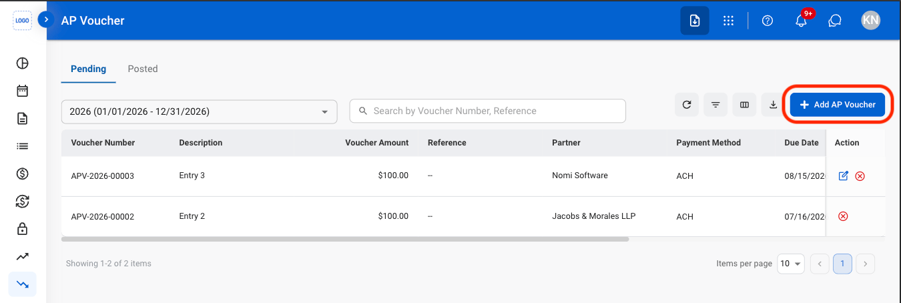901x303 pixels.
Task: Delete voucher APV-2026-00003 with red icon
Action: (x=860, y=176)
